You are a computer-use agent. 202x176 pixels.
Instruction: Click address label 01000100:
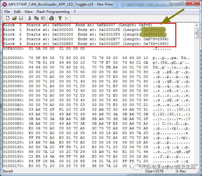[13, 133]
